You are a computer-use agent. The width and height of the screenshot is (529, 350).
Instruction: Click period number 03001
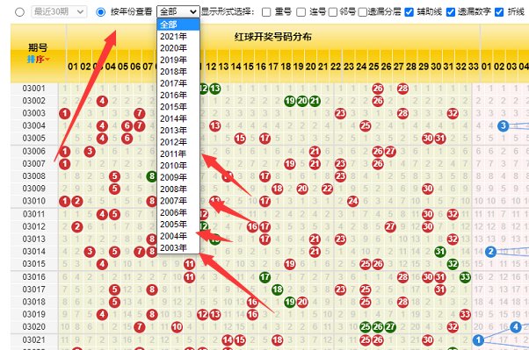point(33,89)
